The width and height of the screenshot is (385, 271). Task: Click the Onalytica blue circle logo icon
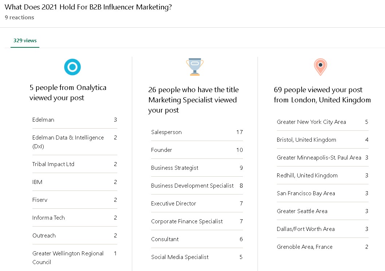point(72,67)
